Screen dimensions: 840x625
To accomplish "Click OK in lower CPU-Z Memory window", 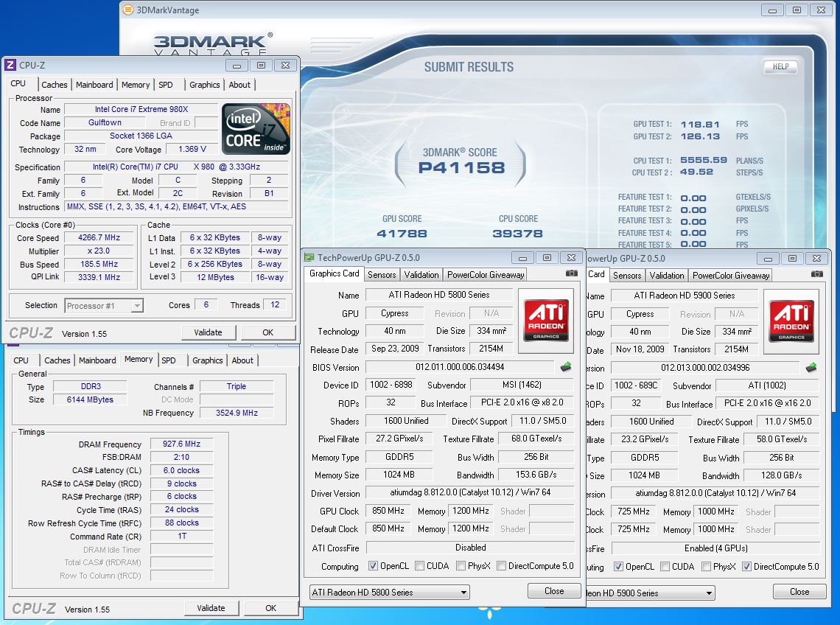I will pyautogui.click(x=271, y=608).
